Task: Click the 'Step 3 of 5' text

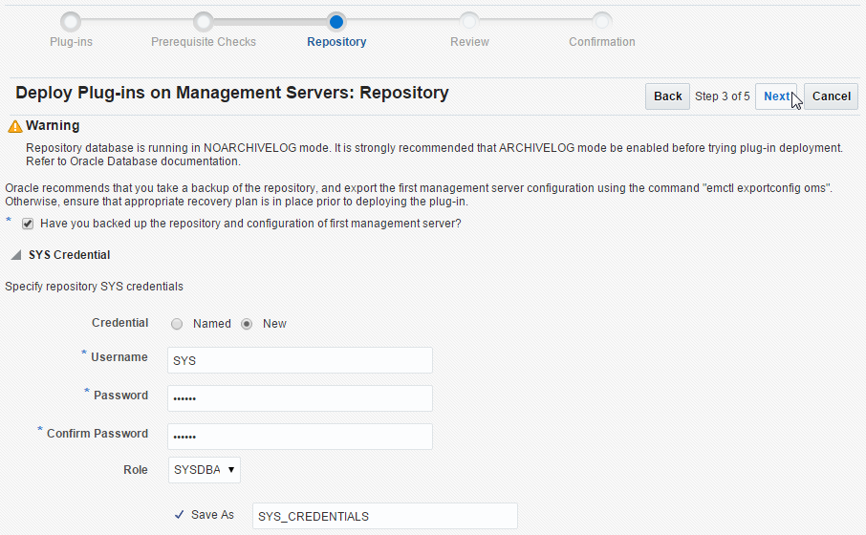Action: [722, 96]
